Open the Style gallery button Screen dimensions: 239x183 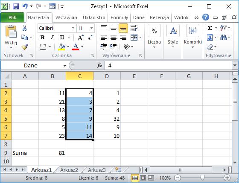[x=173, y=36]
